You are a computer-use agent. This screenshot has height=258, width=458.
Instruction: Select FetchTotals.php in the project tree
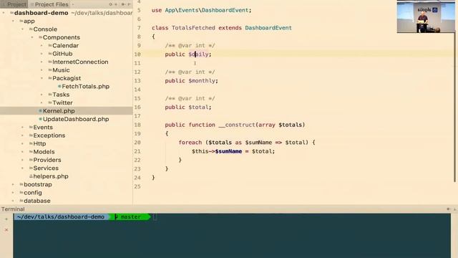(x=86, y=86)
